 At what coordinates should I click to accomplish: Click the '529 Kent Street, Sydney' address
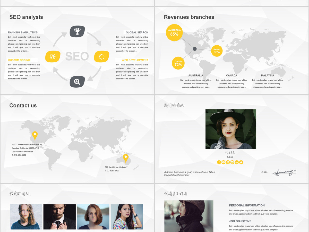(115, 167)
